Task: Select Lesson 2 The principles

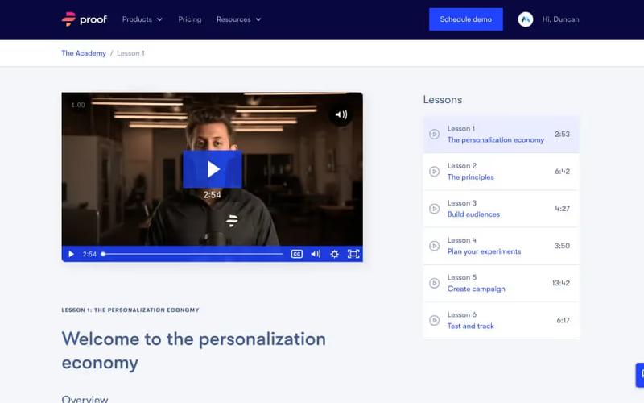Action: [501, 172]
